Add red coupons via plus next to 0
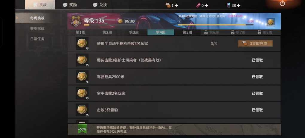Image resolution: width=305 pixels, height=138 pixels. tap(206, 5)
